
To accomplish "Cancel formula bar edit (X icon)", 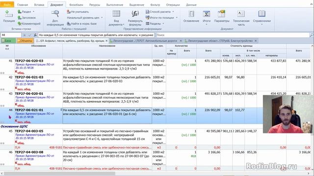I will click(25, 35).
